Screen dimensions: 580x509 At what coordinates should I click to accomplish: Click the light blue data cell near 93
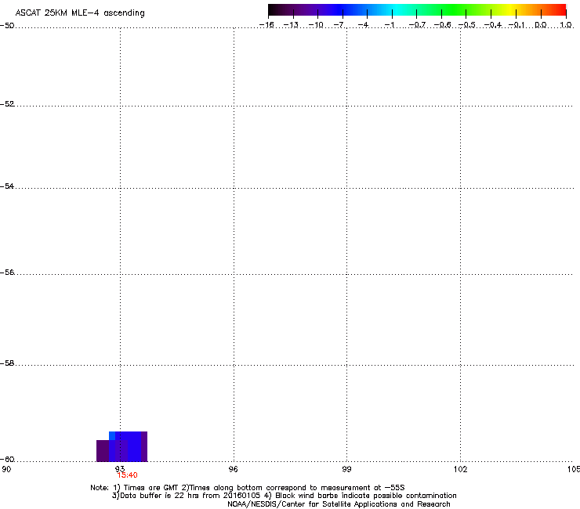pyautogui.click(x=112, y=435)
